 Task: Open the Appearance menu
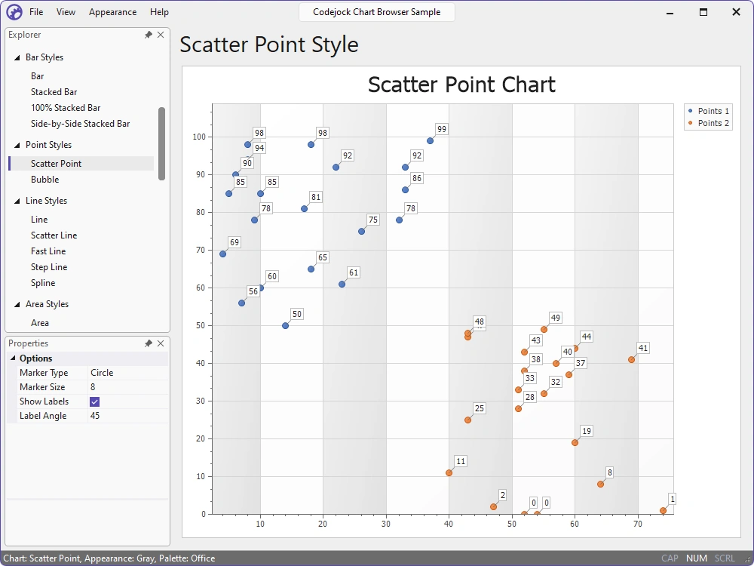(112, 12)
